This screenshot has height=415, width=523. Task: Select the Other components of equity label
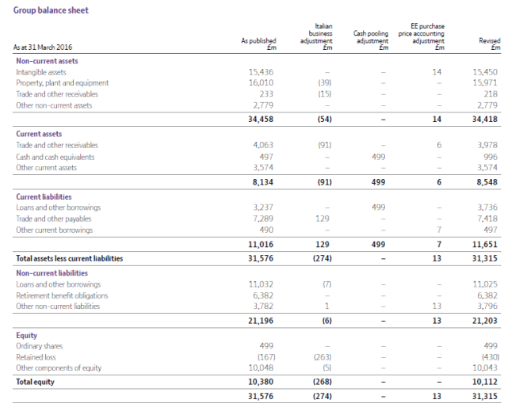59,368
